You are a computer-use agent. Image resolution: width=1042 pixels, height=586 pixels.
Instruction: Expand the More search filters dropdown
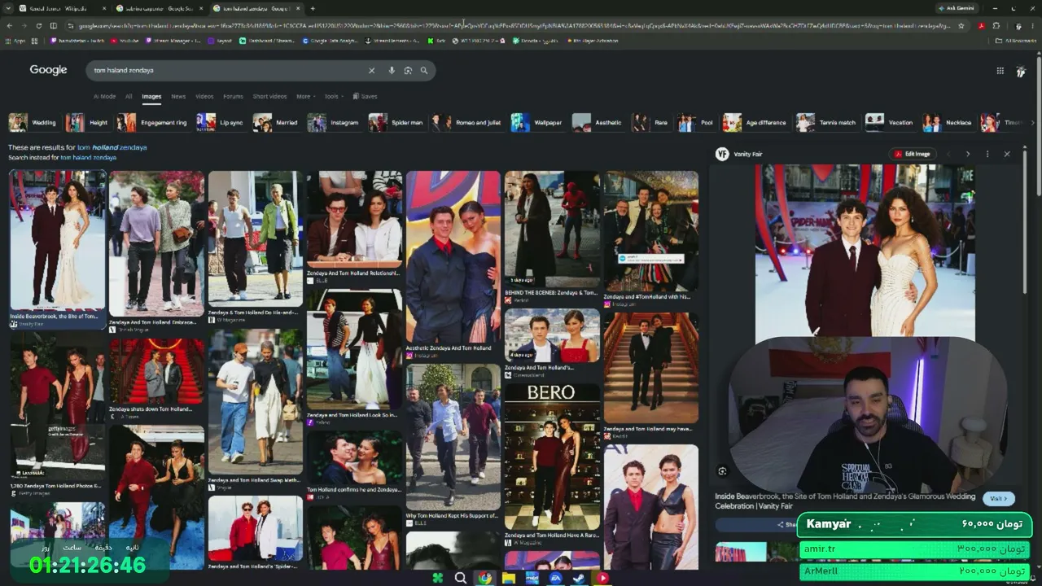click(304, 96)
